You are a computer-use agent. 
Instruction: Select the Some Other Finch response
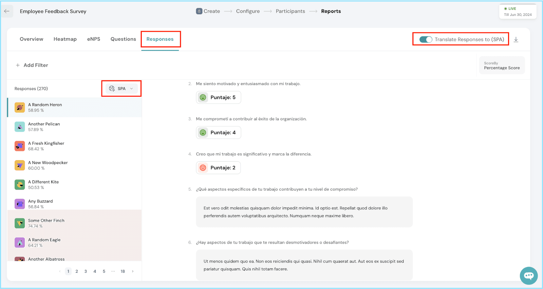click(x=46, y=223)
